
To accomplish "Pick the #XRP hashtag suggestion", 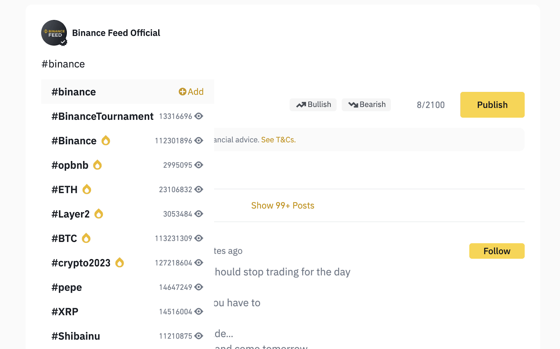I will tap(128, 312).
